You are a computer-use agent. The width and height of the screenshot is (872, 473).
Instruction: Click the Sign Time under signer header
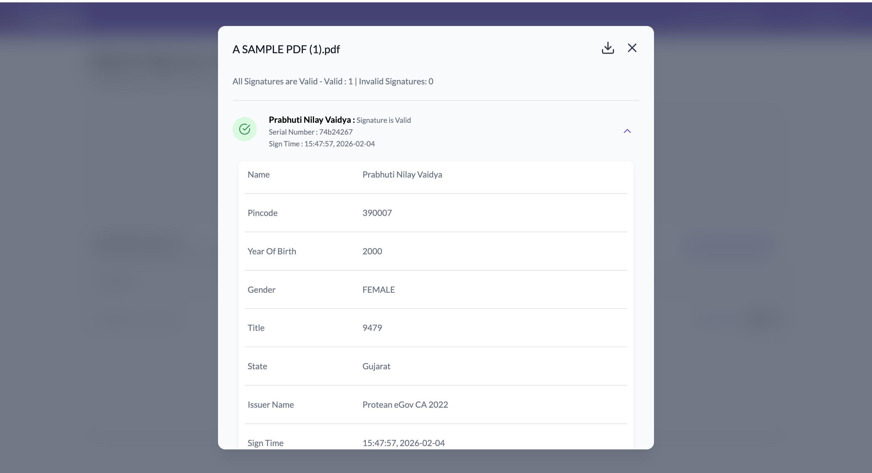pos(322,144)
